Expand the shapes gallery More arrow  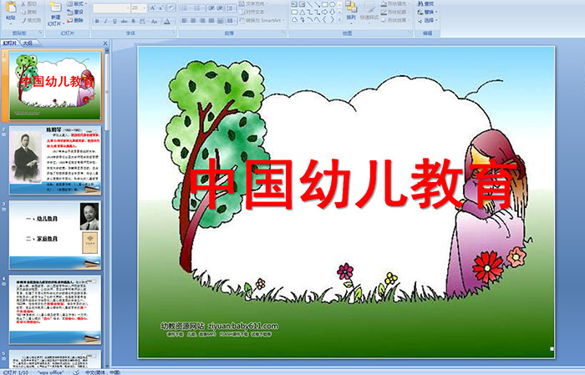[339, 19]
